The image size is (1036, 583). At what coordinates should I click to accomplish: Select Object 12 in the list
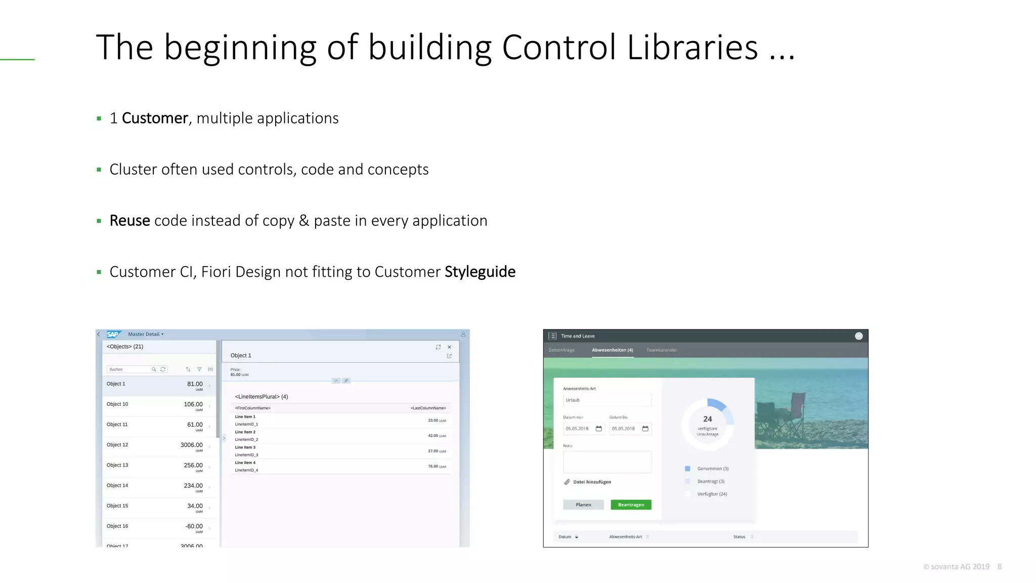159,447
